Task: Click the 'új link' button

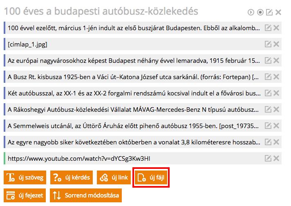Action: tap(114, 177)
